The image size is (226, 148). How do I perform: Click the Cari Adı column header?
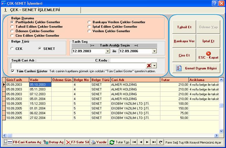(x=135, y=80)
